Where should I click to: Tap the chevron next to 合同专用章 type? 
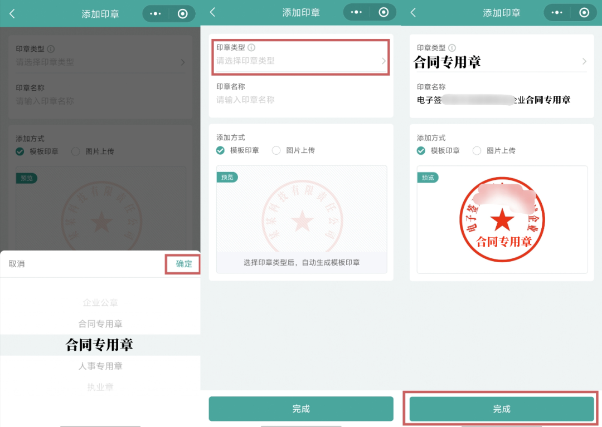(584, 62)
